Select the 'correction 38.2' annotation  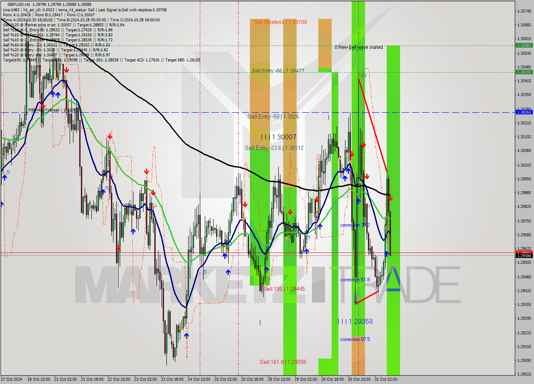point(355,225)
